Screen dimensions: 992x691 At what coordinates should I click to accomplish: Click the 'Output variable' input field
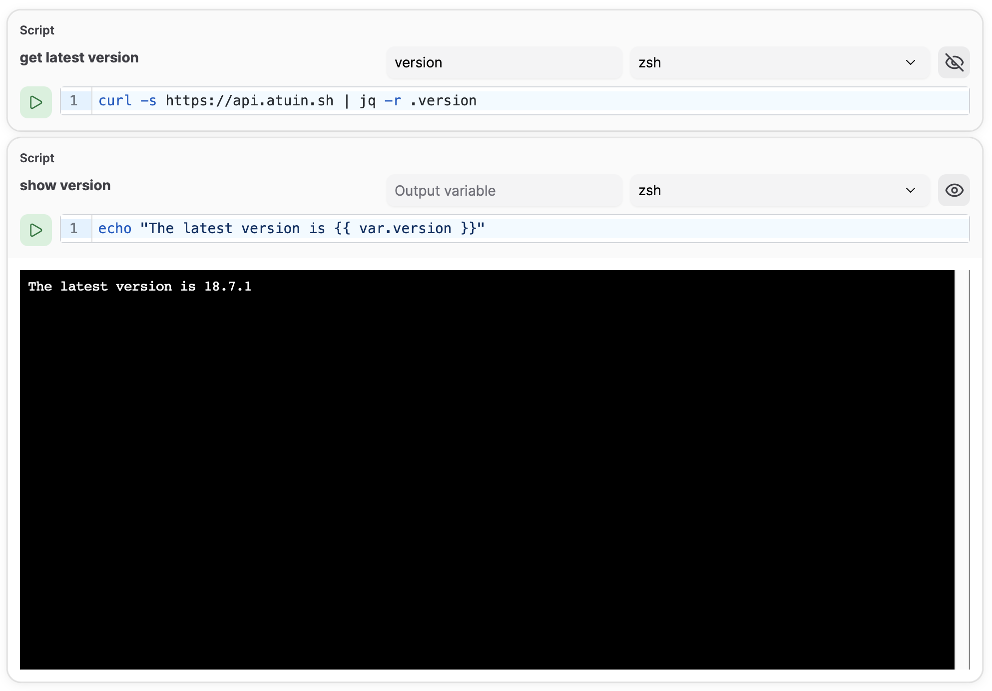[503, 190]
